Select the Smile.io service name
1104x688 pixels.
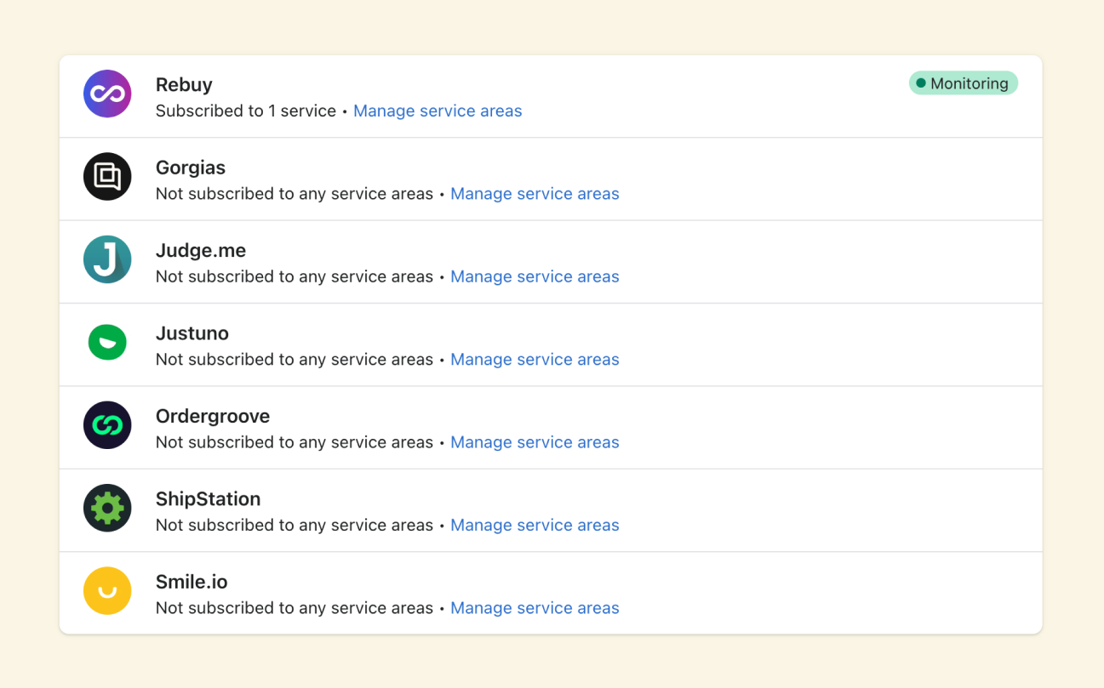pos(192,582)
